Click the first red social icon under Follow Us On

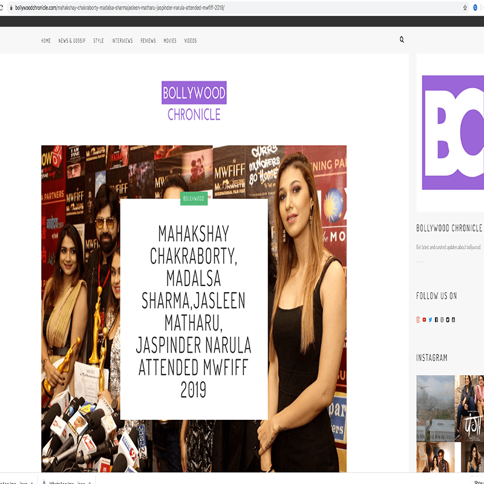[x=418, y=320]
